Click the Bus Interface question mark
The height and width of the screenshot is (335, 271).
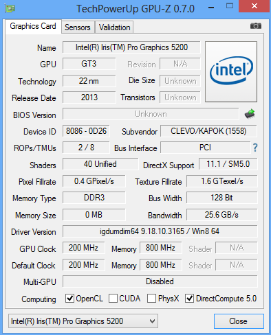coord(255,148)
